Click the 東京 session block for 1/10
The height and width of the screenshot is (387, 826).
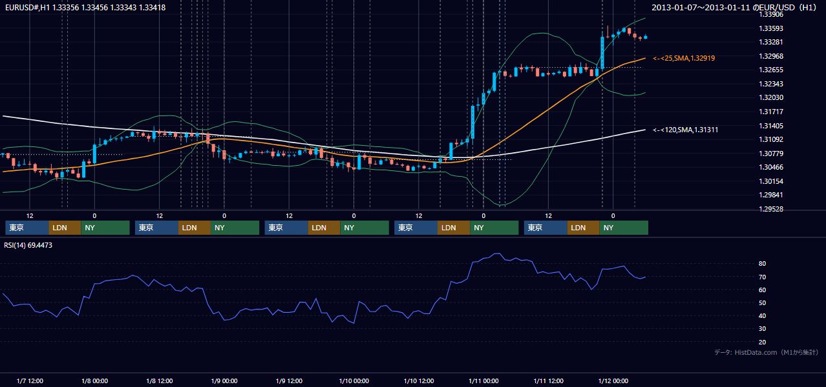[416, 228]
